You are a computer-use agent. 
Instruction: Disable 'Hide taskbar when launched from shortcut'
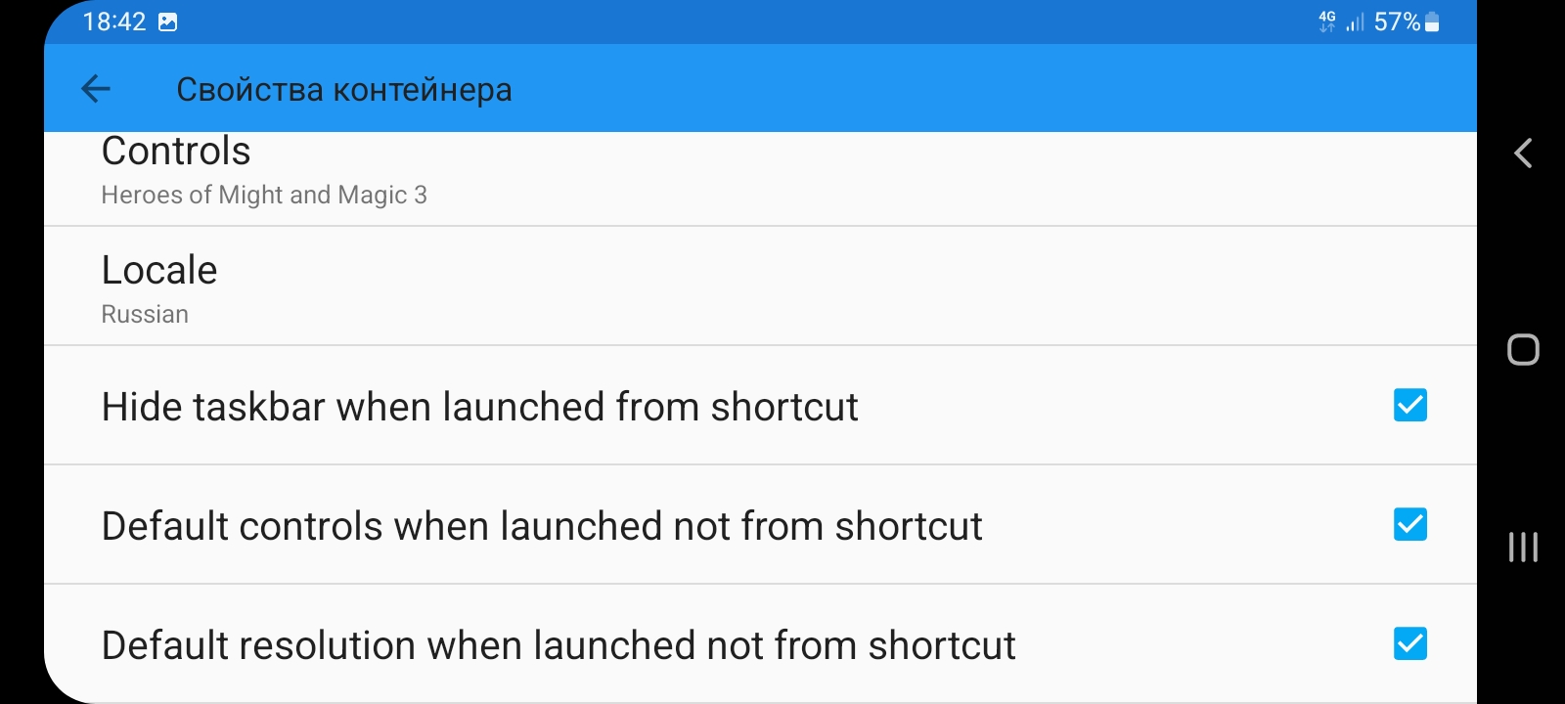click(x=1408, y=405)
